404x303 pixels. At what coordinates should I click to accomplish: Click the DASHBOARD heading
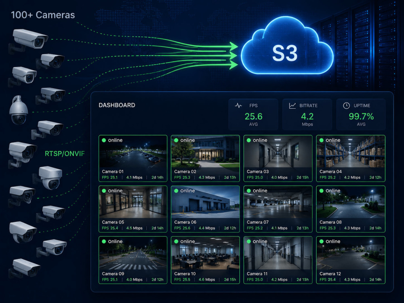click(x=117, y=105)
